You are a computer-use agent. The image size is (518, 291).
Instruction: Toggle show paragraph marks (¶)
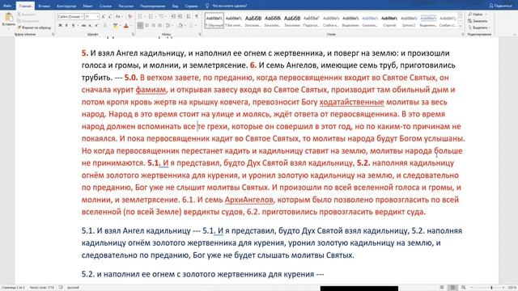point(197,16)
